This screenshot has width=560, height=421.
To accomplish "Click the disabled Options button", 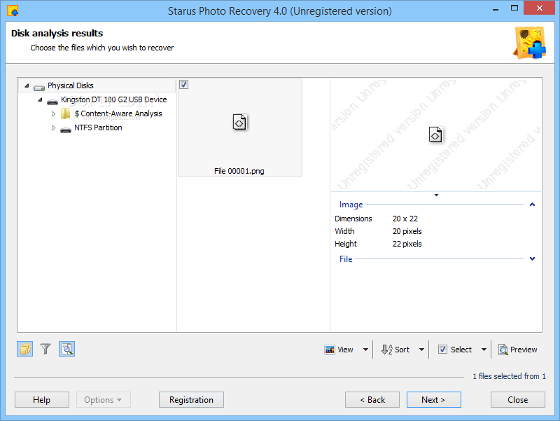I will point(103,399).
